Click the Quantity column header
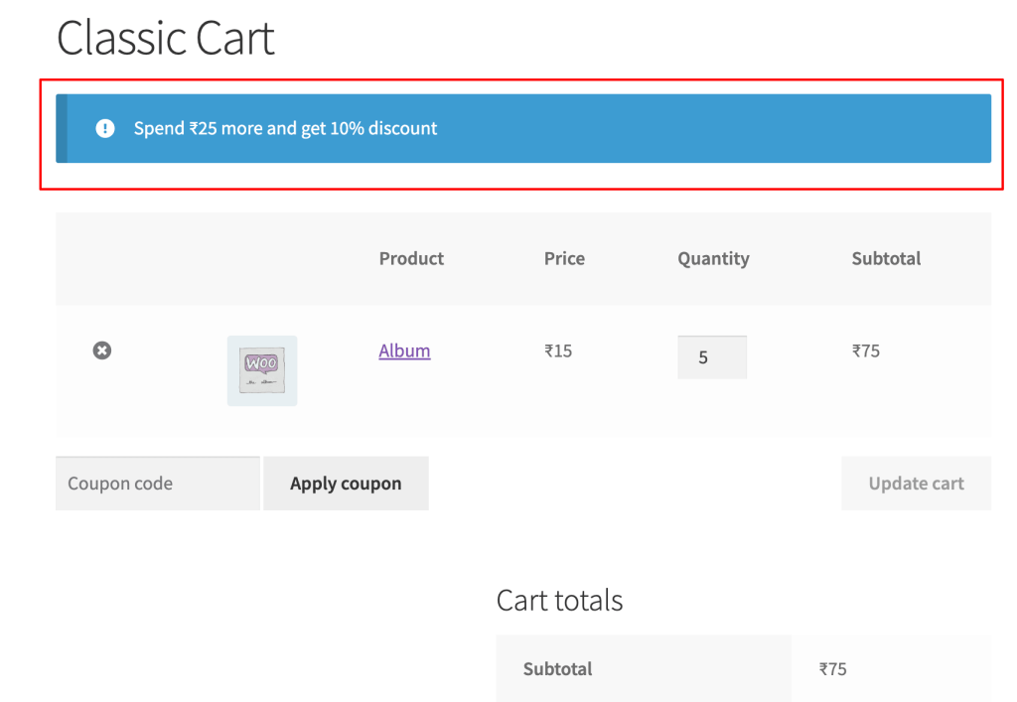1017x702 pixels. tap(712, 258)
